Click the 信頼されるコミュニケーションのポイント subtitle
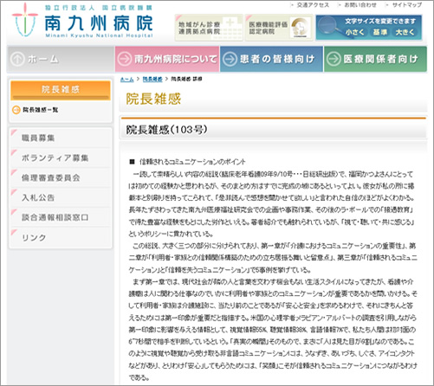Screen dimensions: 434x386 tap(192, 162)
